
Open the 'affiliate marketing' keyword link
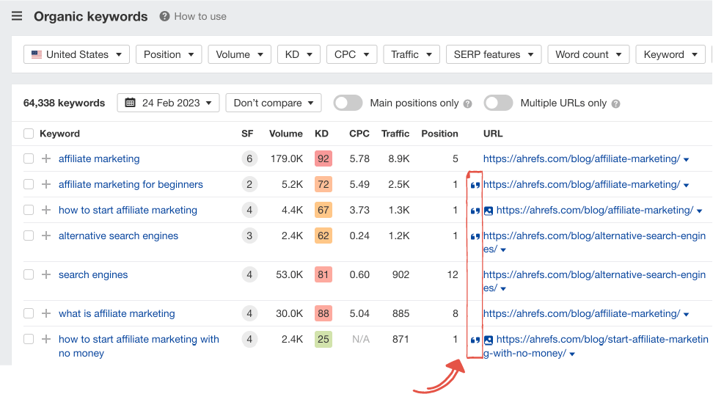99,158
